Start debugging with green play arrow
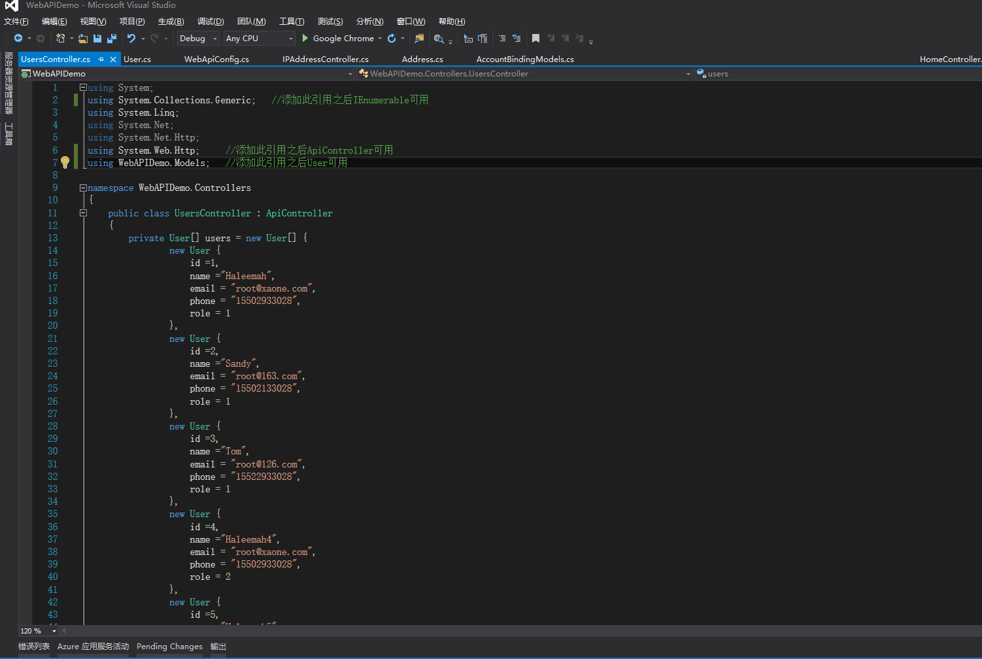 305,39
